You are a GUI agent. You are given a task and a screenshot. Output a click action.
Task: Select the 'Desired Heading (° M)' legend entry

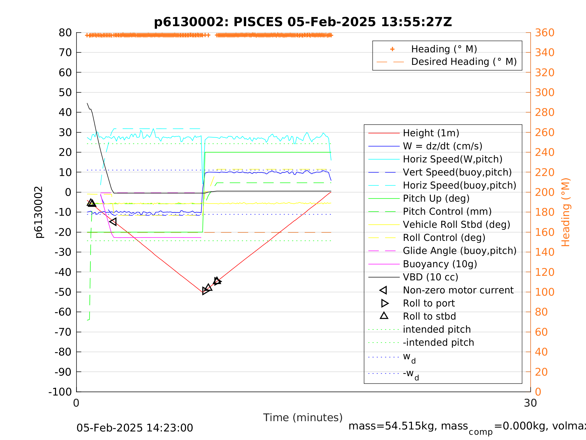pyautogui.click(x=464, y=62)
